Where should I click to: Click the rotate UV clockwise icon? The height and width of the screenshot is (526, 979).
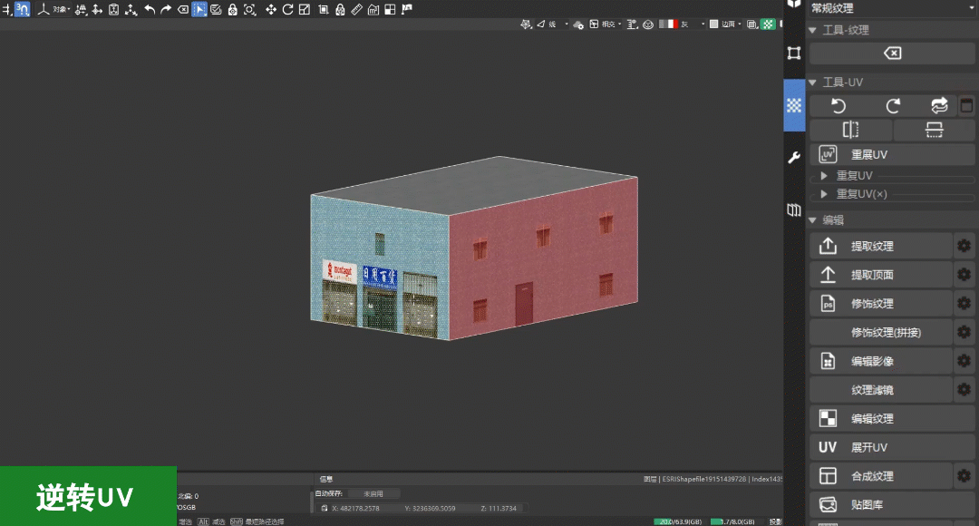coord(892,106)
